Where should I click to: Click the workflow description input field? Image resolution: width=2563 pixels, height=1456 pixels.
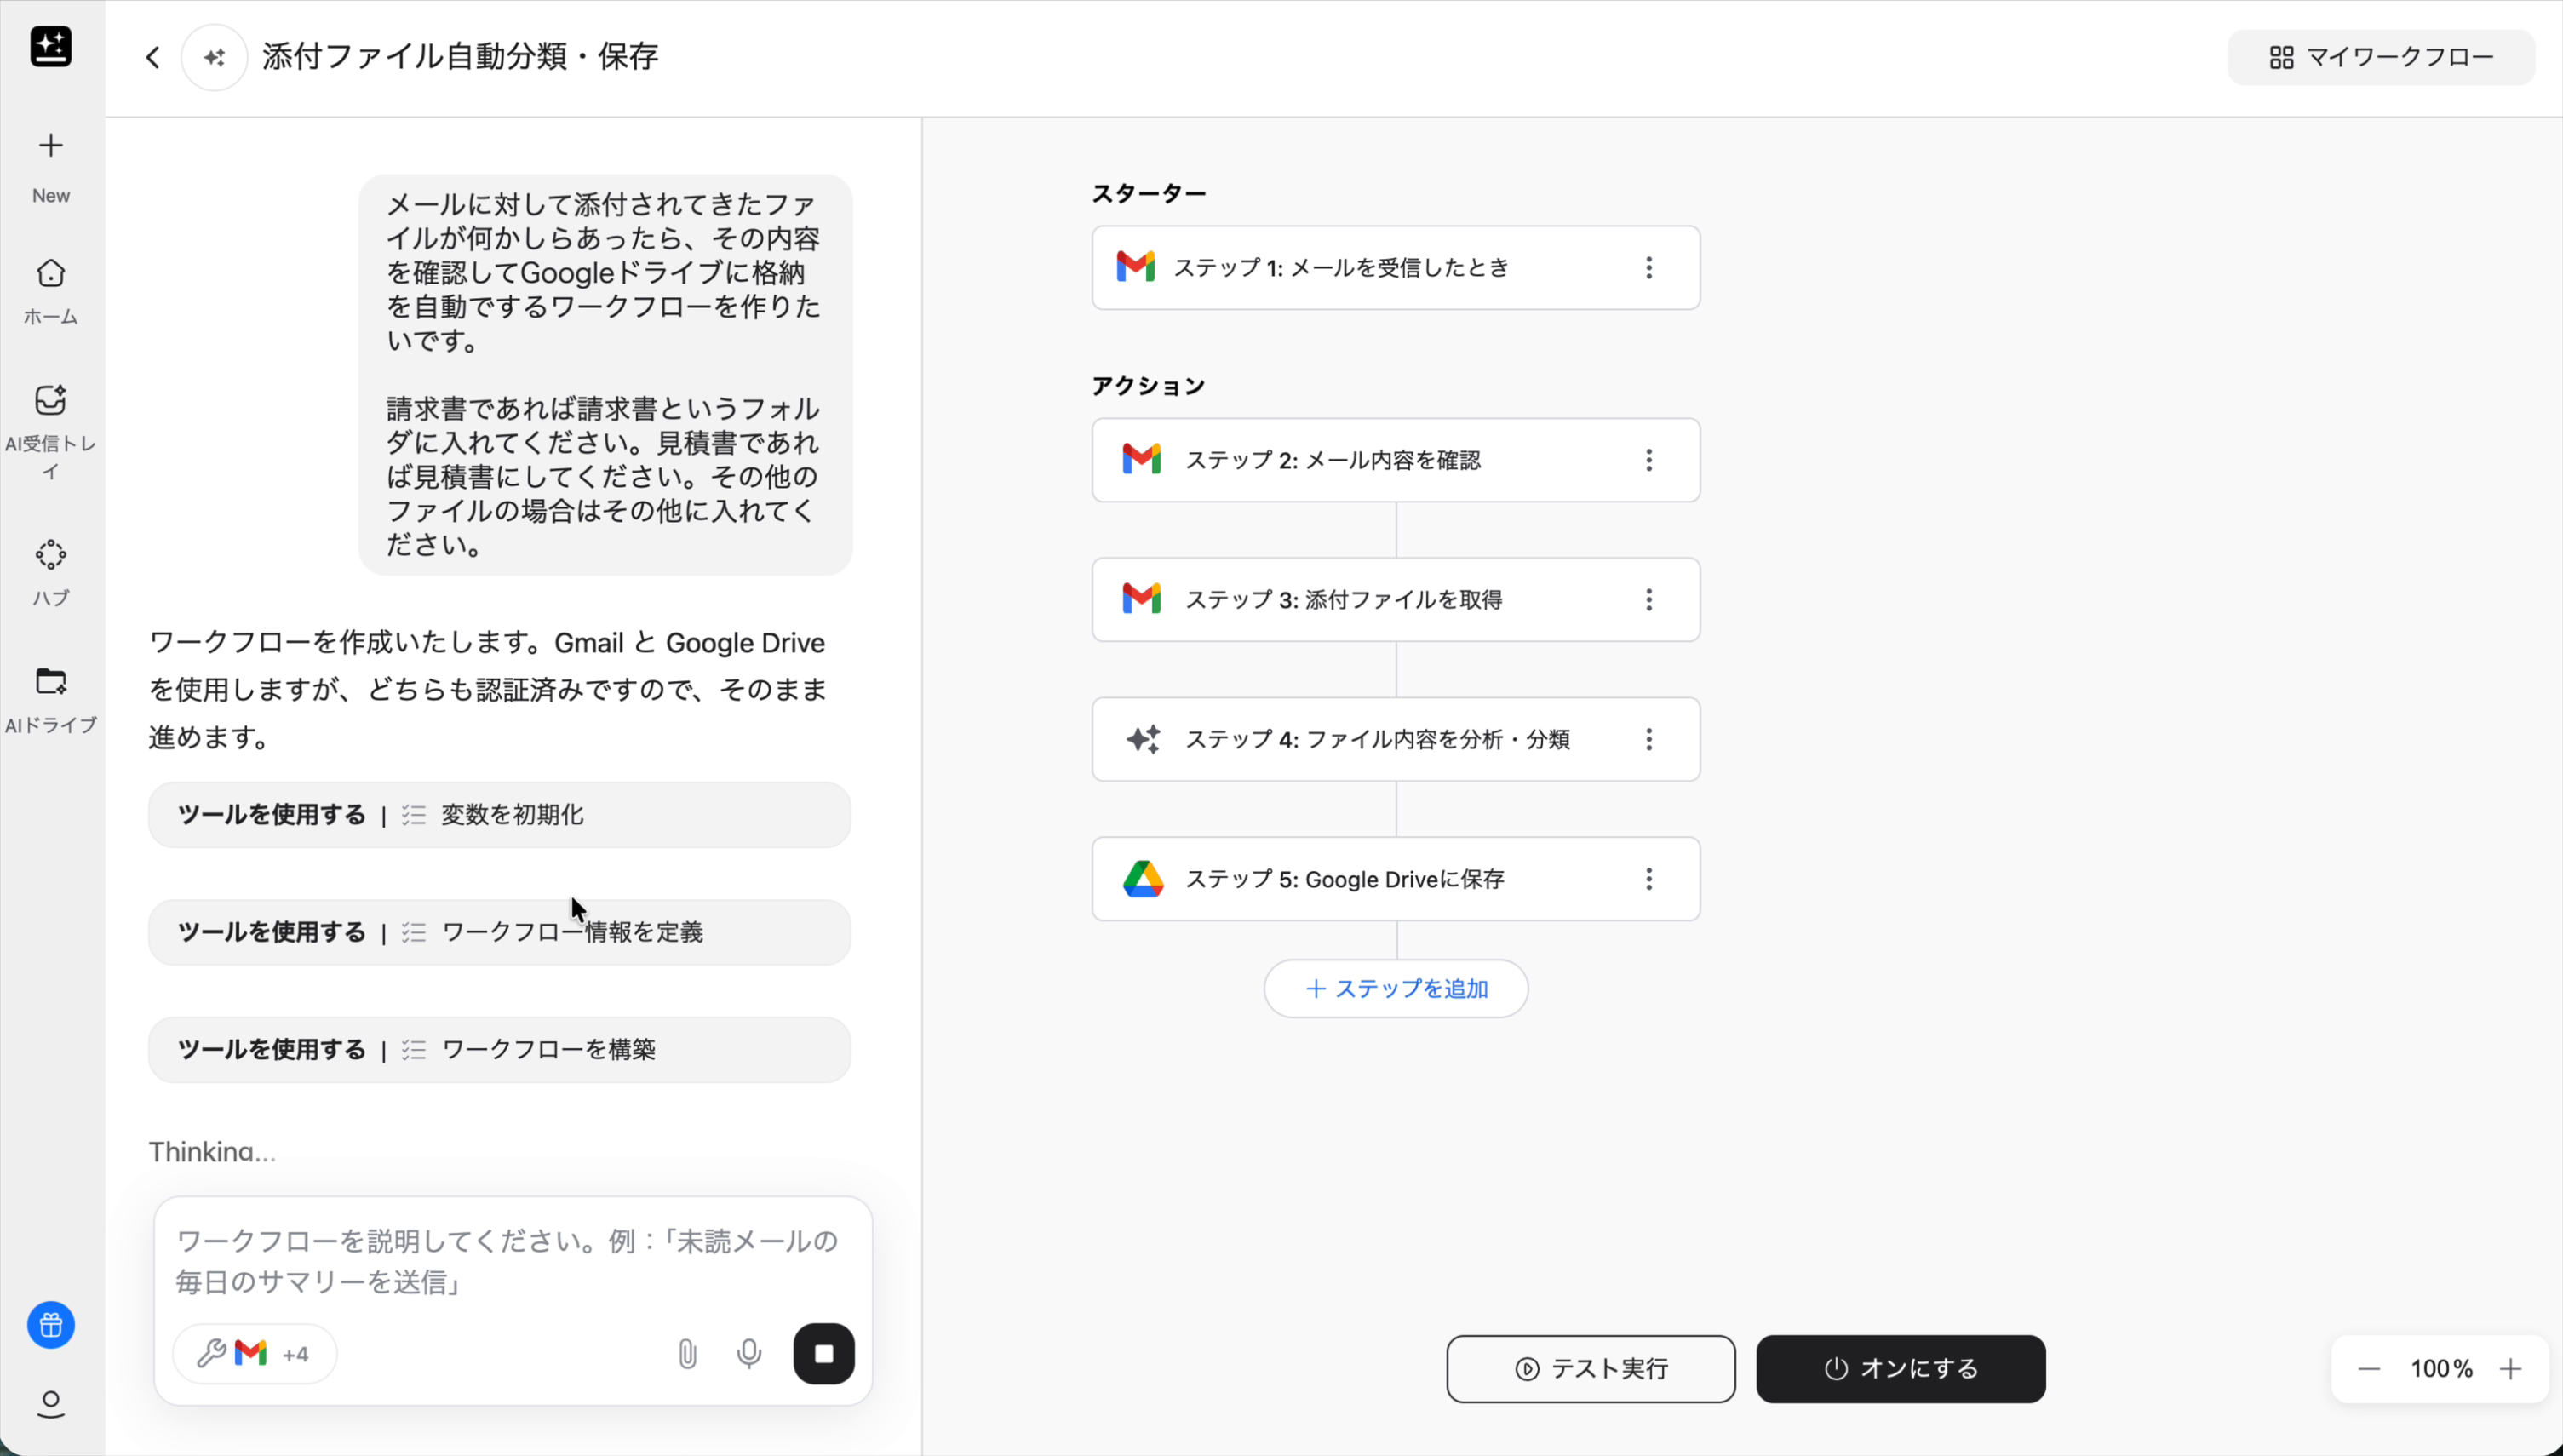(x=510, y=1262)
